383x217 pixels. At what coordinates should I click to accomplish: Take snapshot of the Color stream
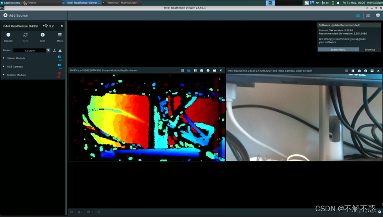tap(359, 71)
